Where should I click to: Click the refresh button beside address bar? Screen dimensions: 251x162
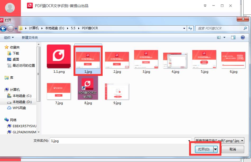pyautogui.click(x=190, y=28)
